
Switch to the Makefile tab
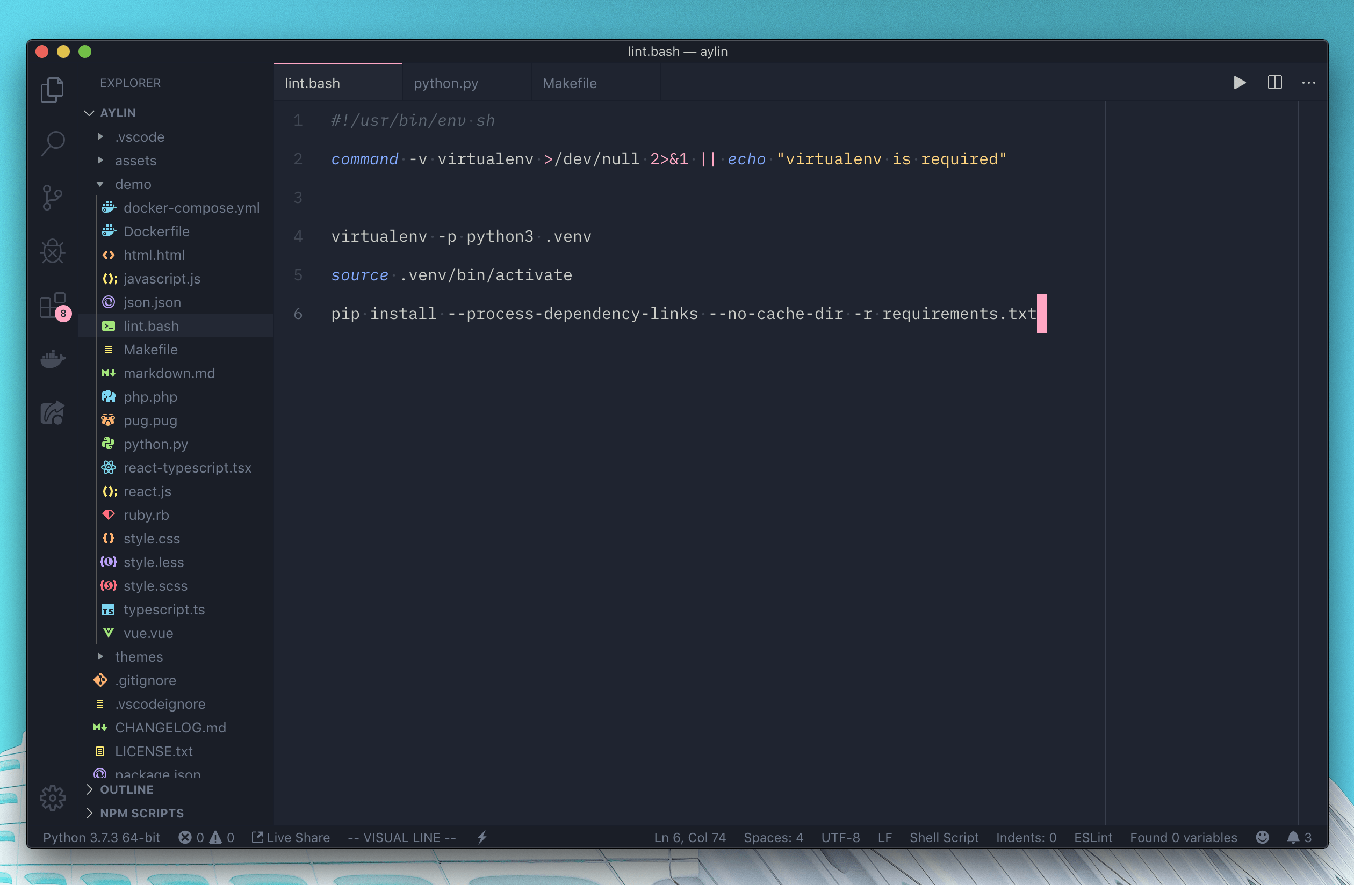[x=570, y=83]
